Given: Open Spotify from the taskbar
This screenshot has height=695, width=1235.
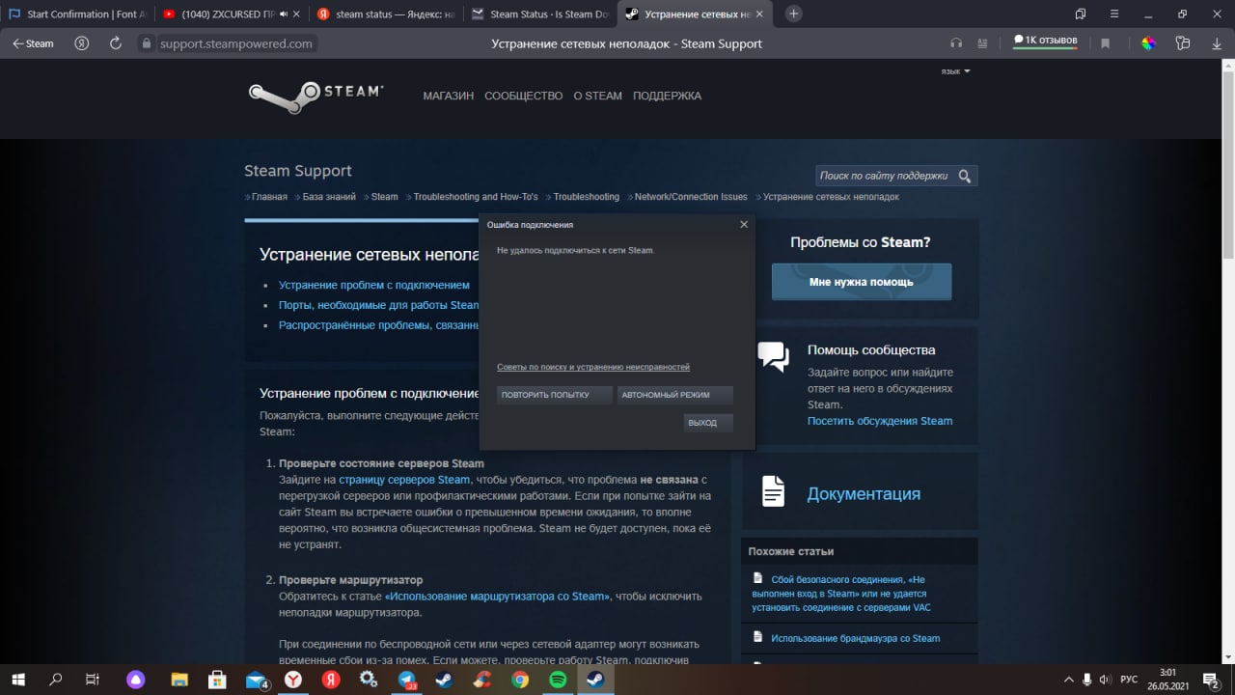Looking at the screenshot, I should coord(558,680).
